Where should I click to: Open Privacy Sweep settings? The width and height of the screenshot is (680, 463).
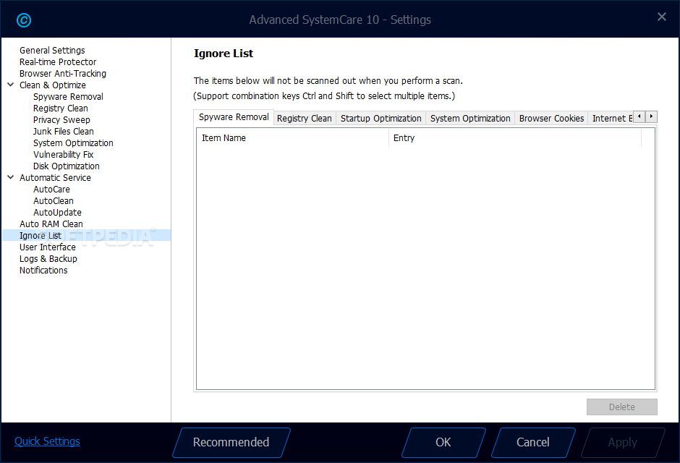click(x=61, y=119)
